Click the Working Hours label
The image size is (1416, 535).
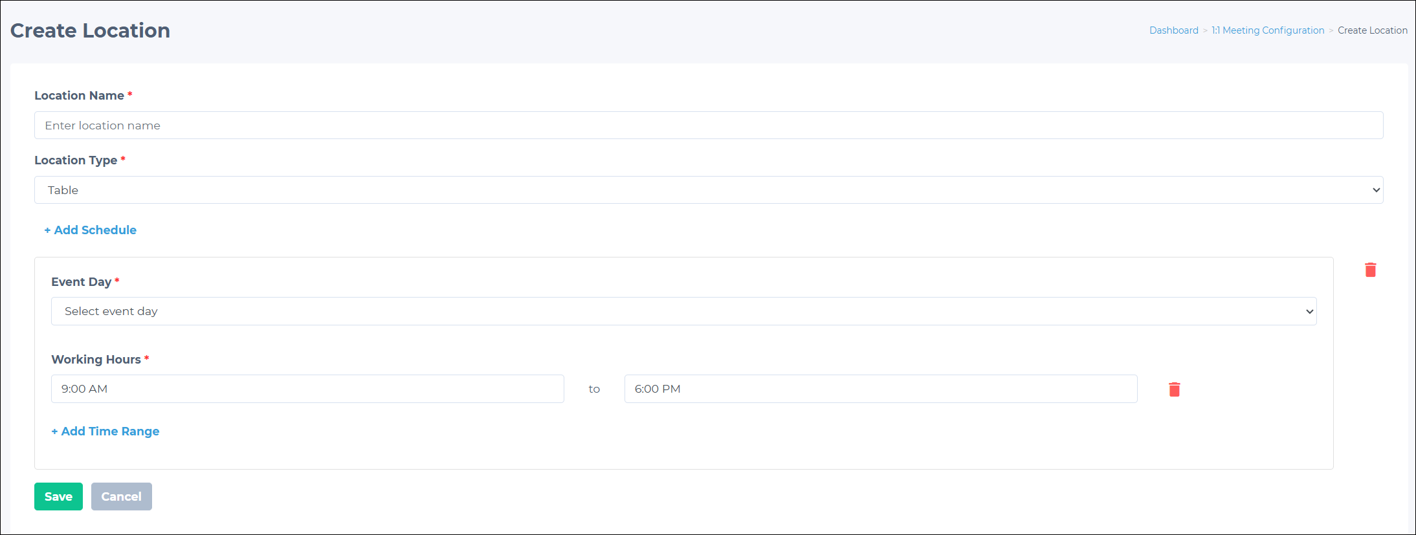coord(96,360)
